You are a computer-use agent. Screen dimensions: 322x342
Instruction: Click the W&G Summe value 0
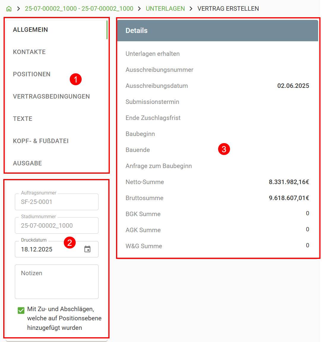click(307, 246)
